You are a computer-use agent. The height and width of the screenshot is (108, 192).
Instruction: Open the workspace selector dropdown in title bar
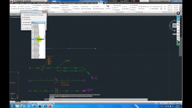[40, 1]
